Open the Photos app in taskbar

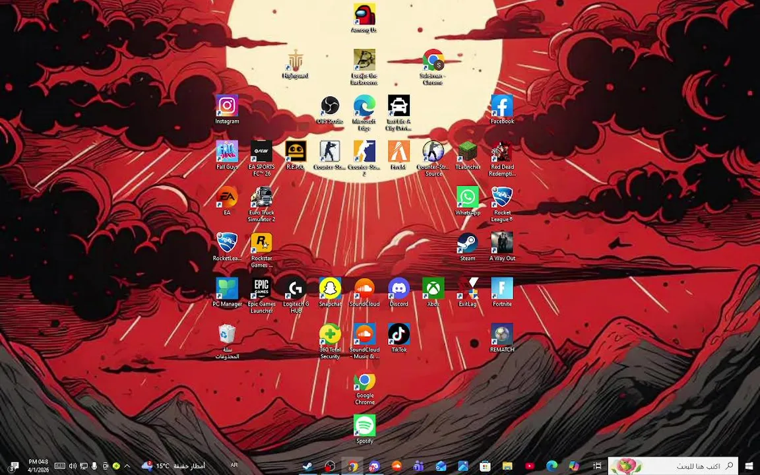463,466
